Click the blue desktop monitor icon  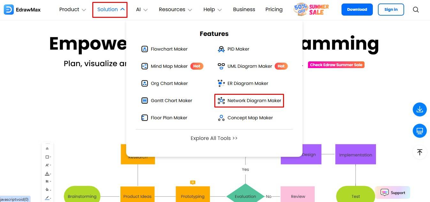tap(419, 131)
